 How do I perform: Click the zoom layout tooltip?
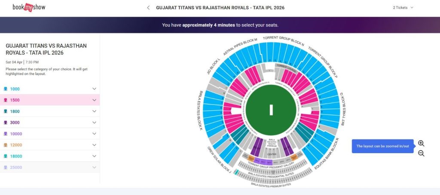(x=382, y=146)
